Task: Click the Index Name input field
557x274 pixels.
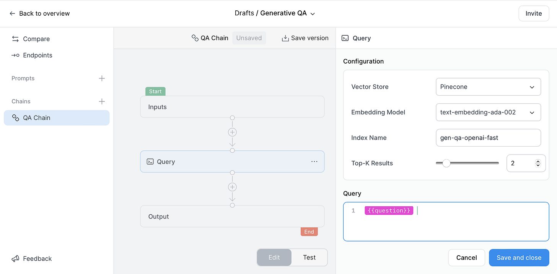Action: point(488,138)
